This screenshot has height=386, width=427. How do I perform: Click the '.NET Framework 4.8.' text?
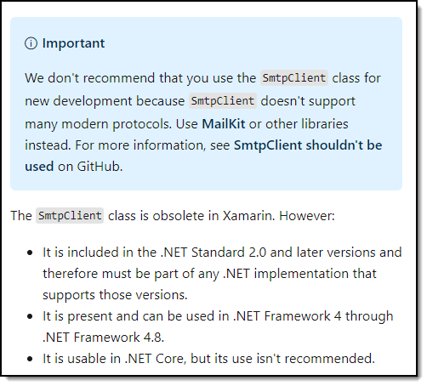click(x=104, y=338)
